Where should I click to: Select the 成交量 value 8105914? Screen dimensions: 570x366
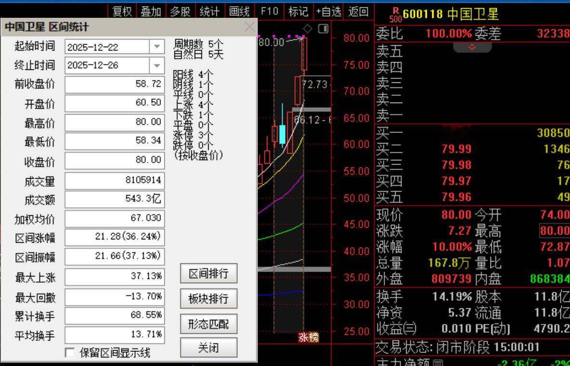tap(115, 180)
